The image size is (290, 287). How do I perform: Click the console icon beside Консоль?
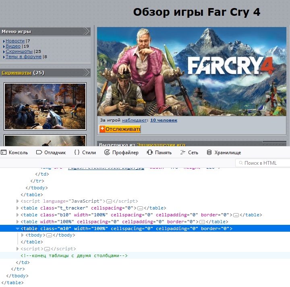[x=4, y=153]
